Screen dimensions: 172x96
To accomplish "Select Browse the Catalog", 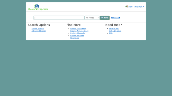I will click(x=78, y=28).
